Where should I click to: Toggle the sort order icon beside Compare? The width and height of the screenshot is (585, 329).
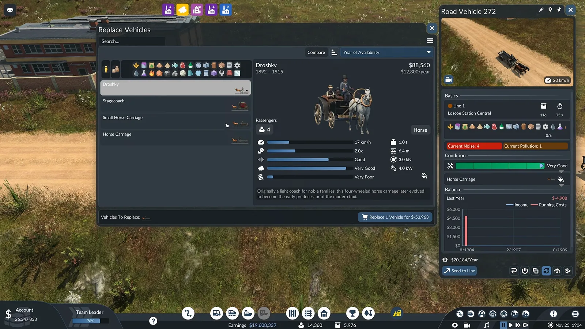(x=334, y=52)
